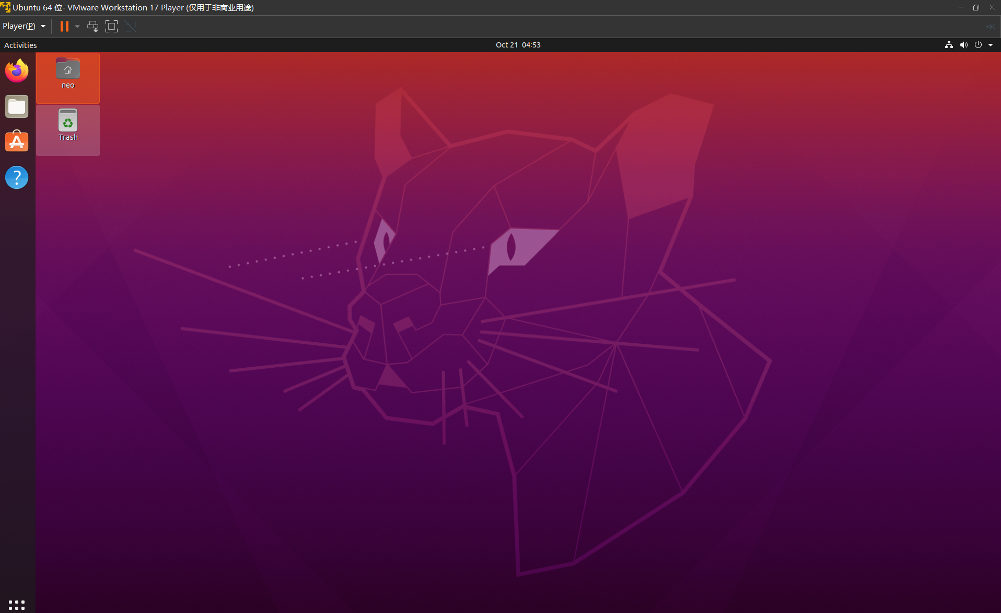This screenshot has height=613, width=1001.
Task: Open the Files manager dock icon
Action: pyautogui.click(x=17, y=106)
